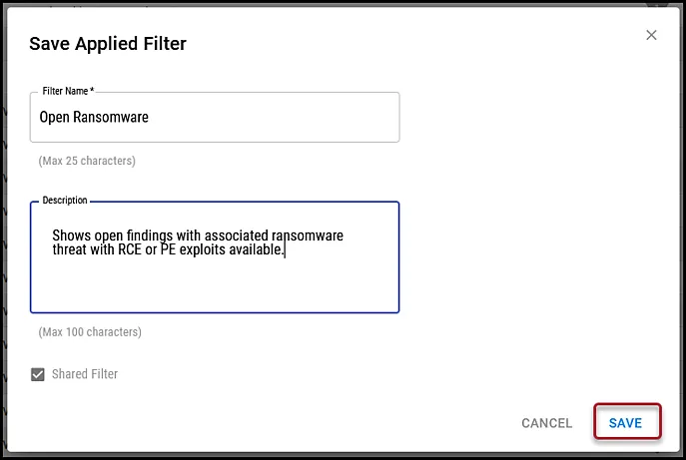Save the applied filter
The image size is (686, 460).
click(626, 422)
